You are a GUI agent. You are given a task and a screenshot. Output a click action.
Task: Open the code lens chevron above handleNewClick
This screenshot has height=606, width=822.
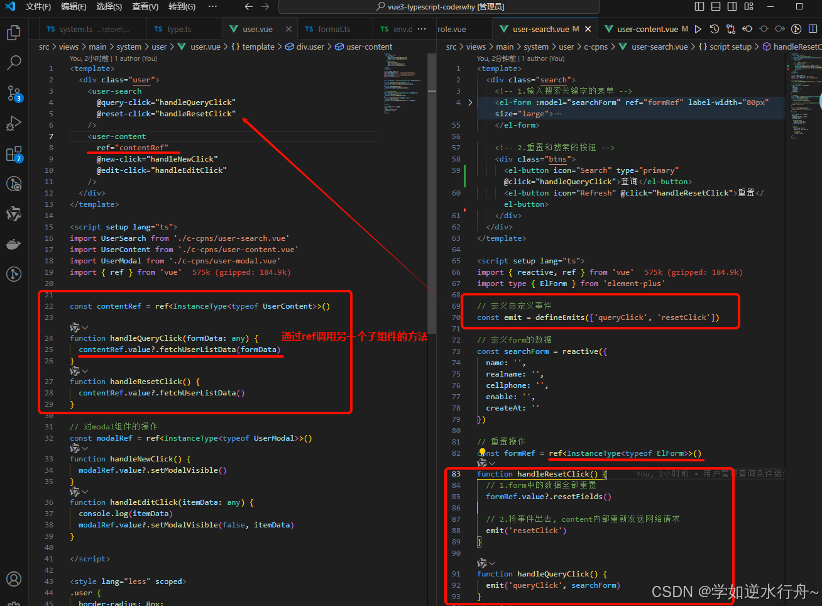[85, 448]
